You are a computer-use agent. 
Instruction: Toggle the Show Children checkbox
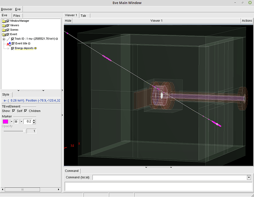point(26,111)
